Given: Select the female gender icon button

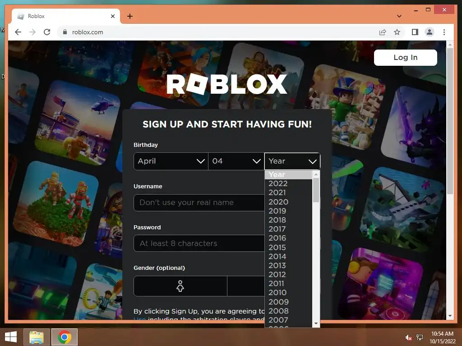Looking at the screenshot, I should [x=180, y=286].
